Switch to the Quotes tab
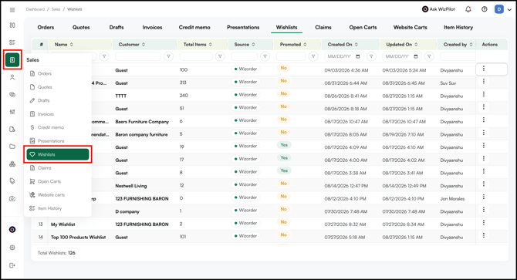 [x=81, y=27]
